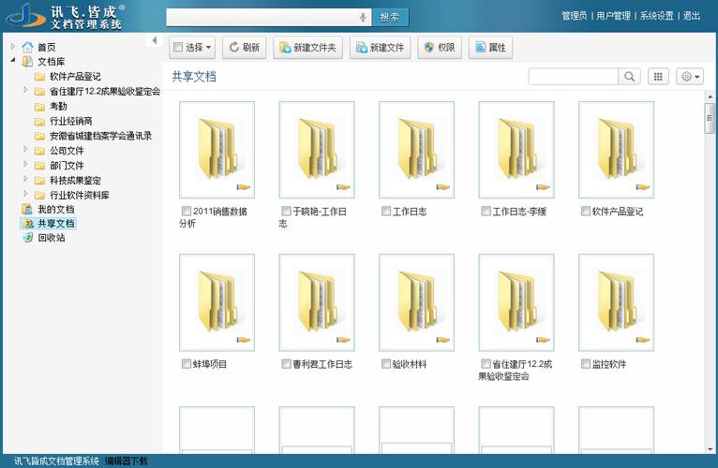Select the 软件产品登记 grid checkbox

[586, 211]
